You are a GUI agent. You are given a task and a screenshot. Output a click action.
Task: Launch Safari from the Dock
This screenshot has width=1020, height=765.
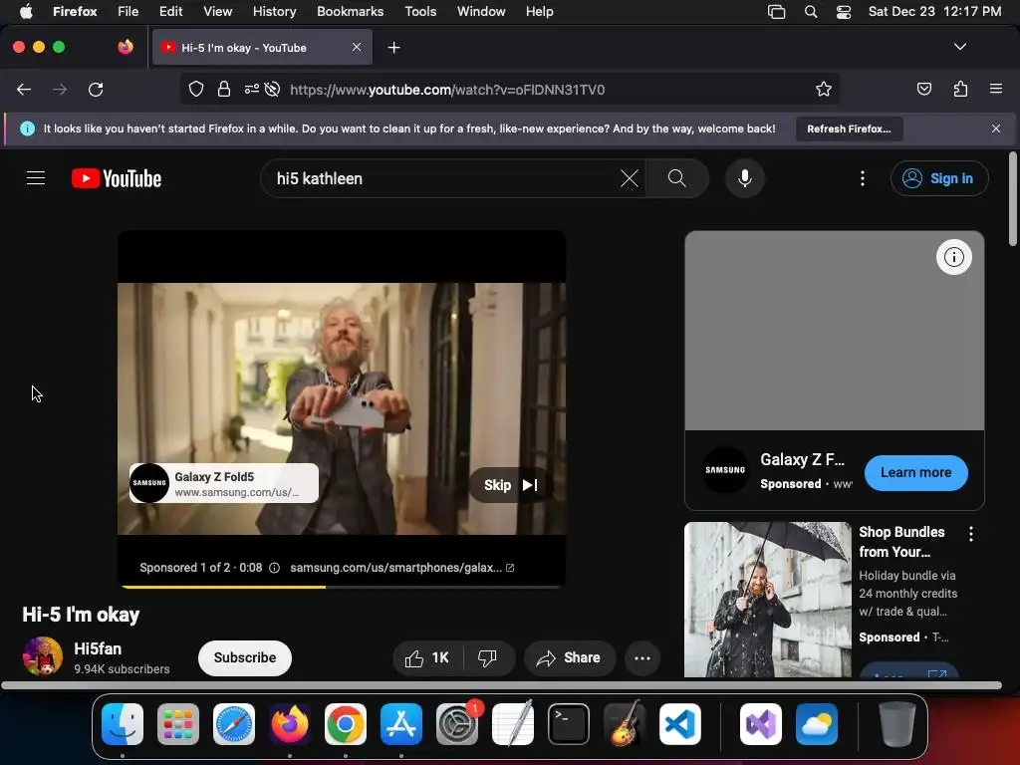tap(234, 724)
